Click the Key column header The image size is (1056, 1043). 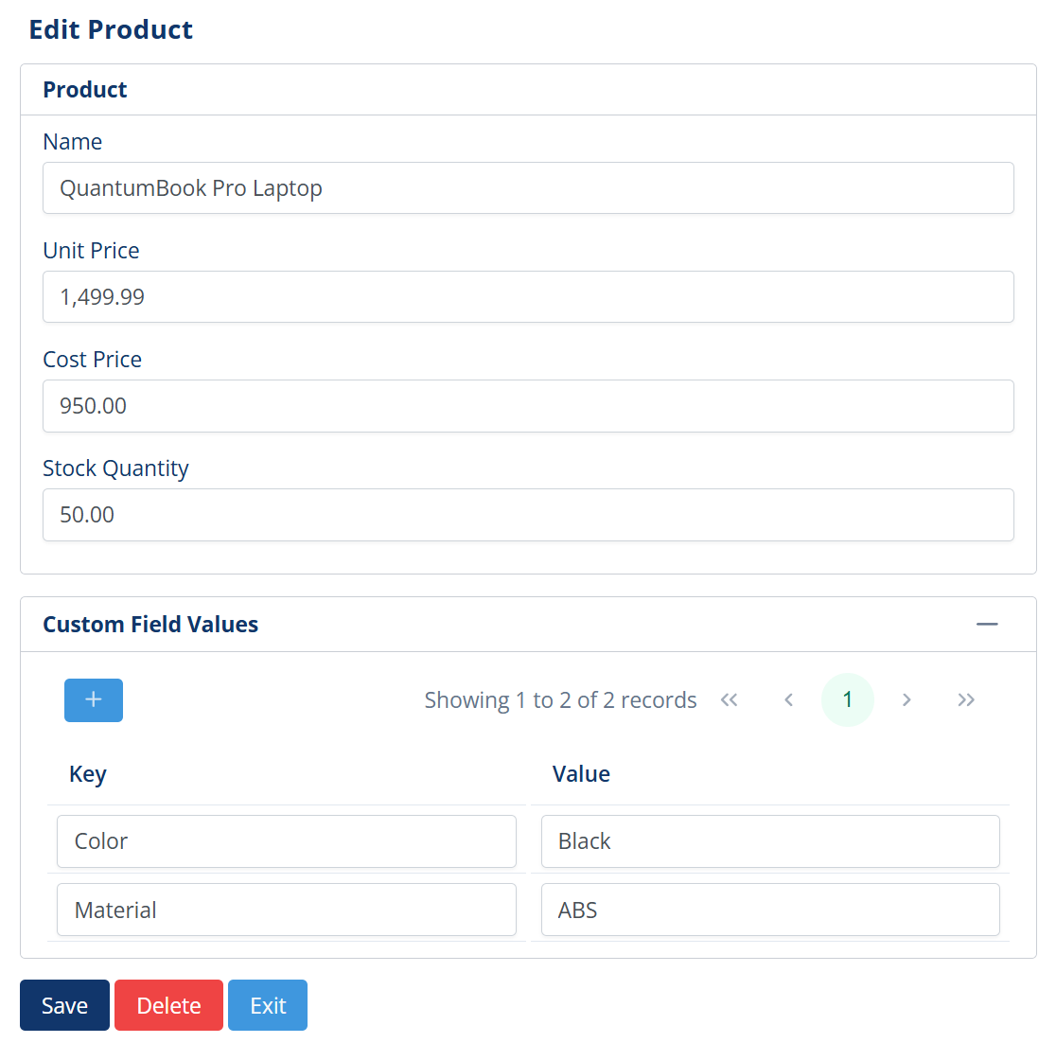87,773
